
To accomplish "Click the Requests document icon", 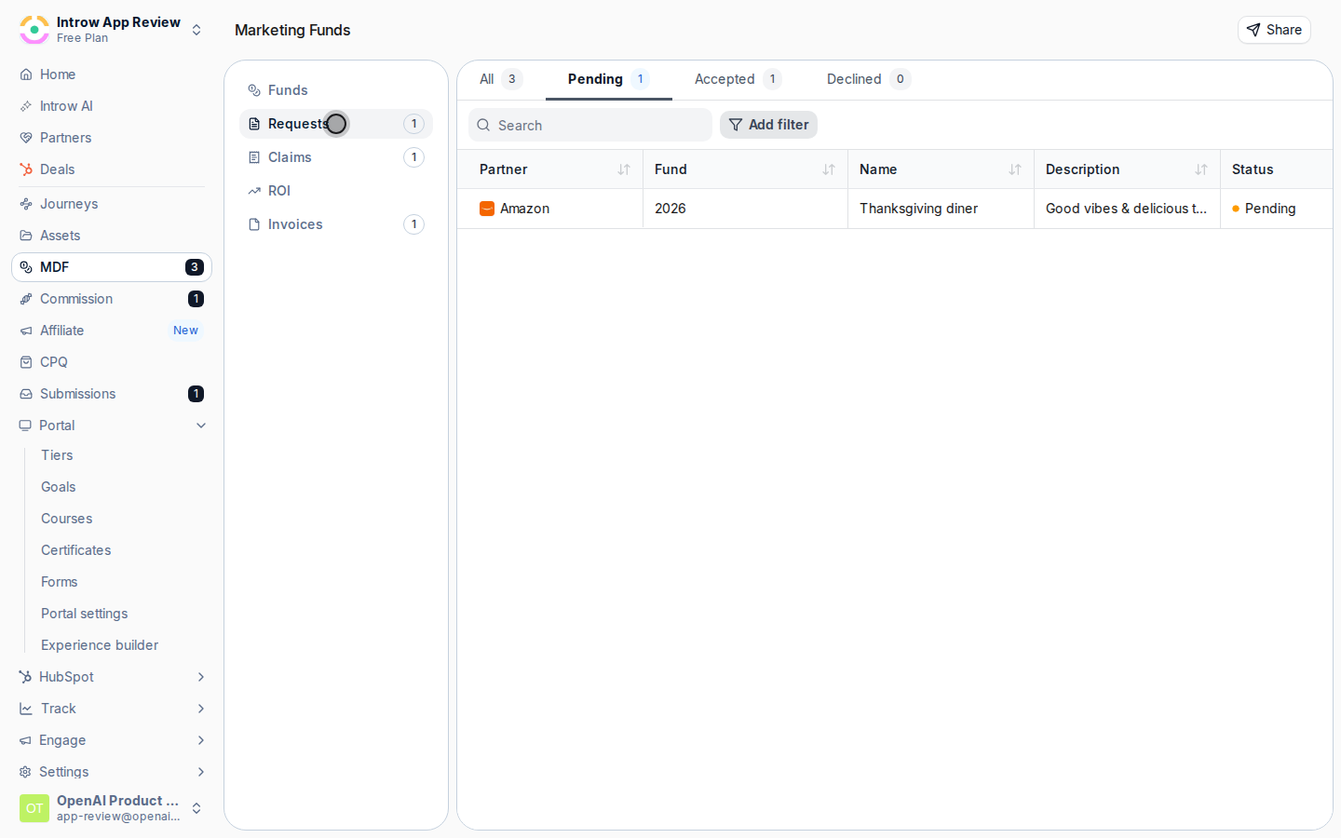I will coord(254,124).
